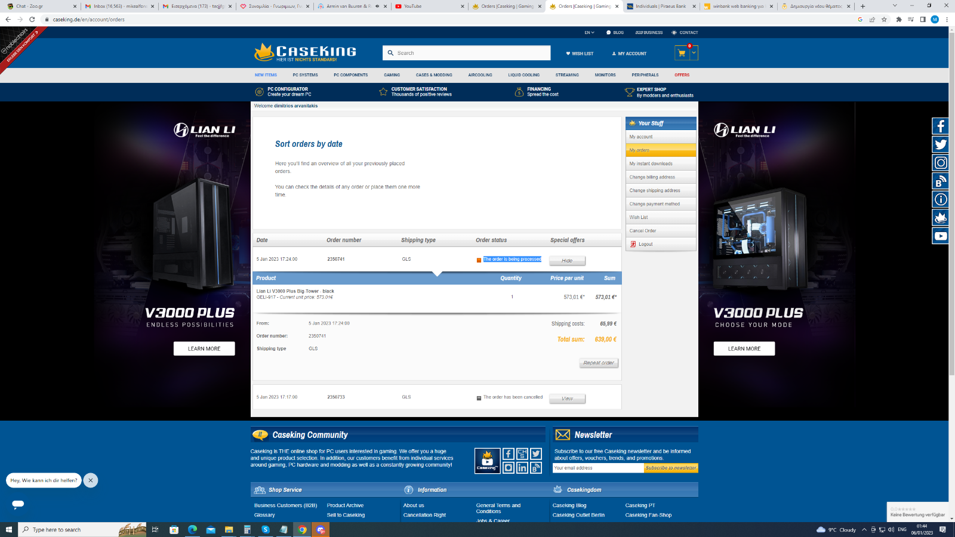Open the blog feed sidebar icon
Image resolution: width=955 pixels, height=537 pixels.
pyautogui.click(x=941, y=181)
